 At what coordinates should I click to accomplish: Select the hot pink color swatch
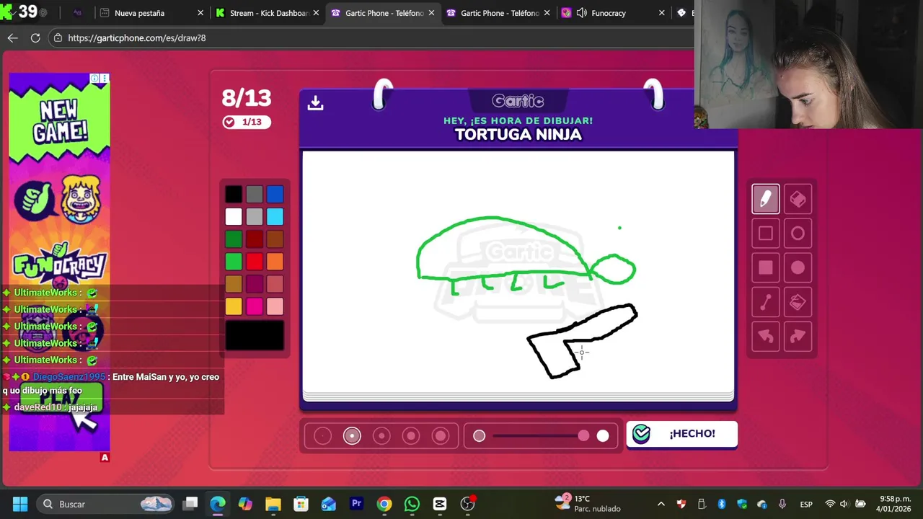(x=255, y=306)
